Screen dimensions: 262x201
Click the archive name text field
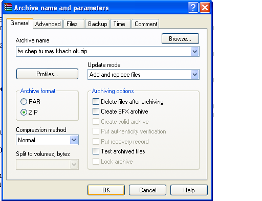pos(103,51)
